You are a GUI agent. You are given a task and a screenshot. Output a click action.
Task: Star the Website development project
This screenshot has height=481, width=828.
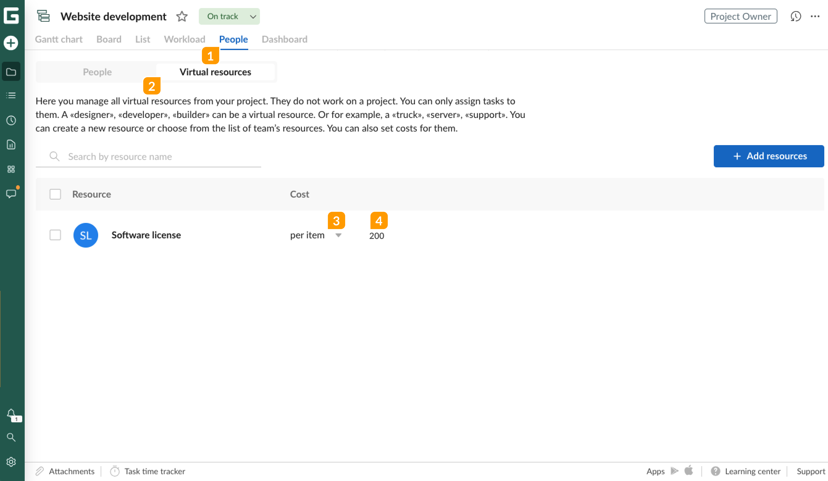182,16
